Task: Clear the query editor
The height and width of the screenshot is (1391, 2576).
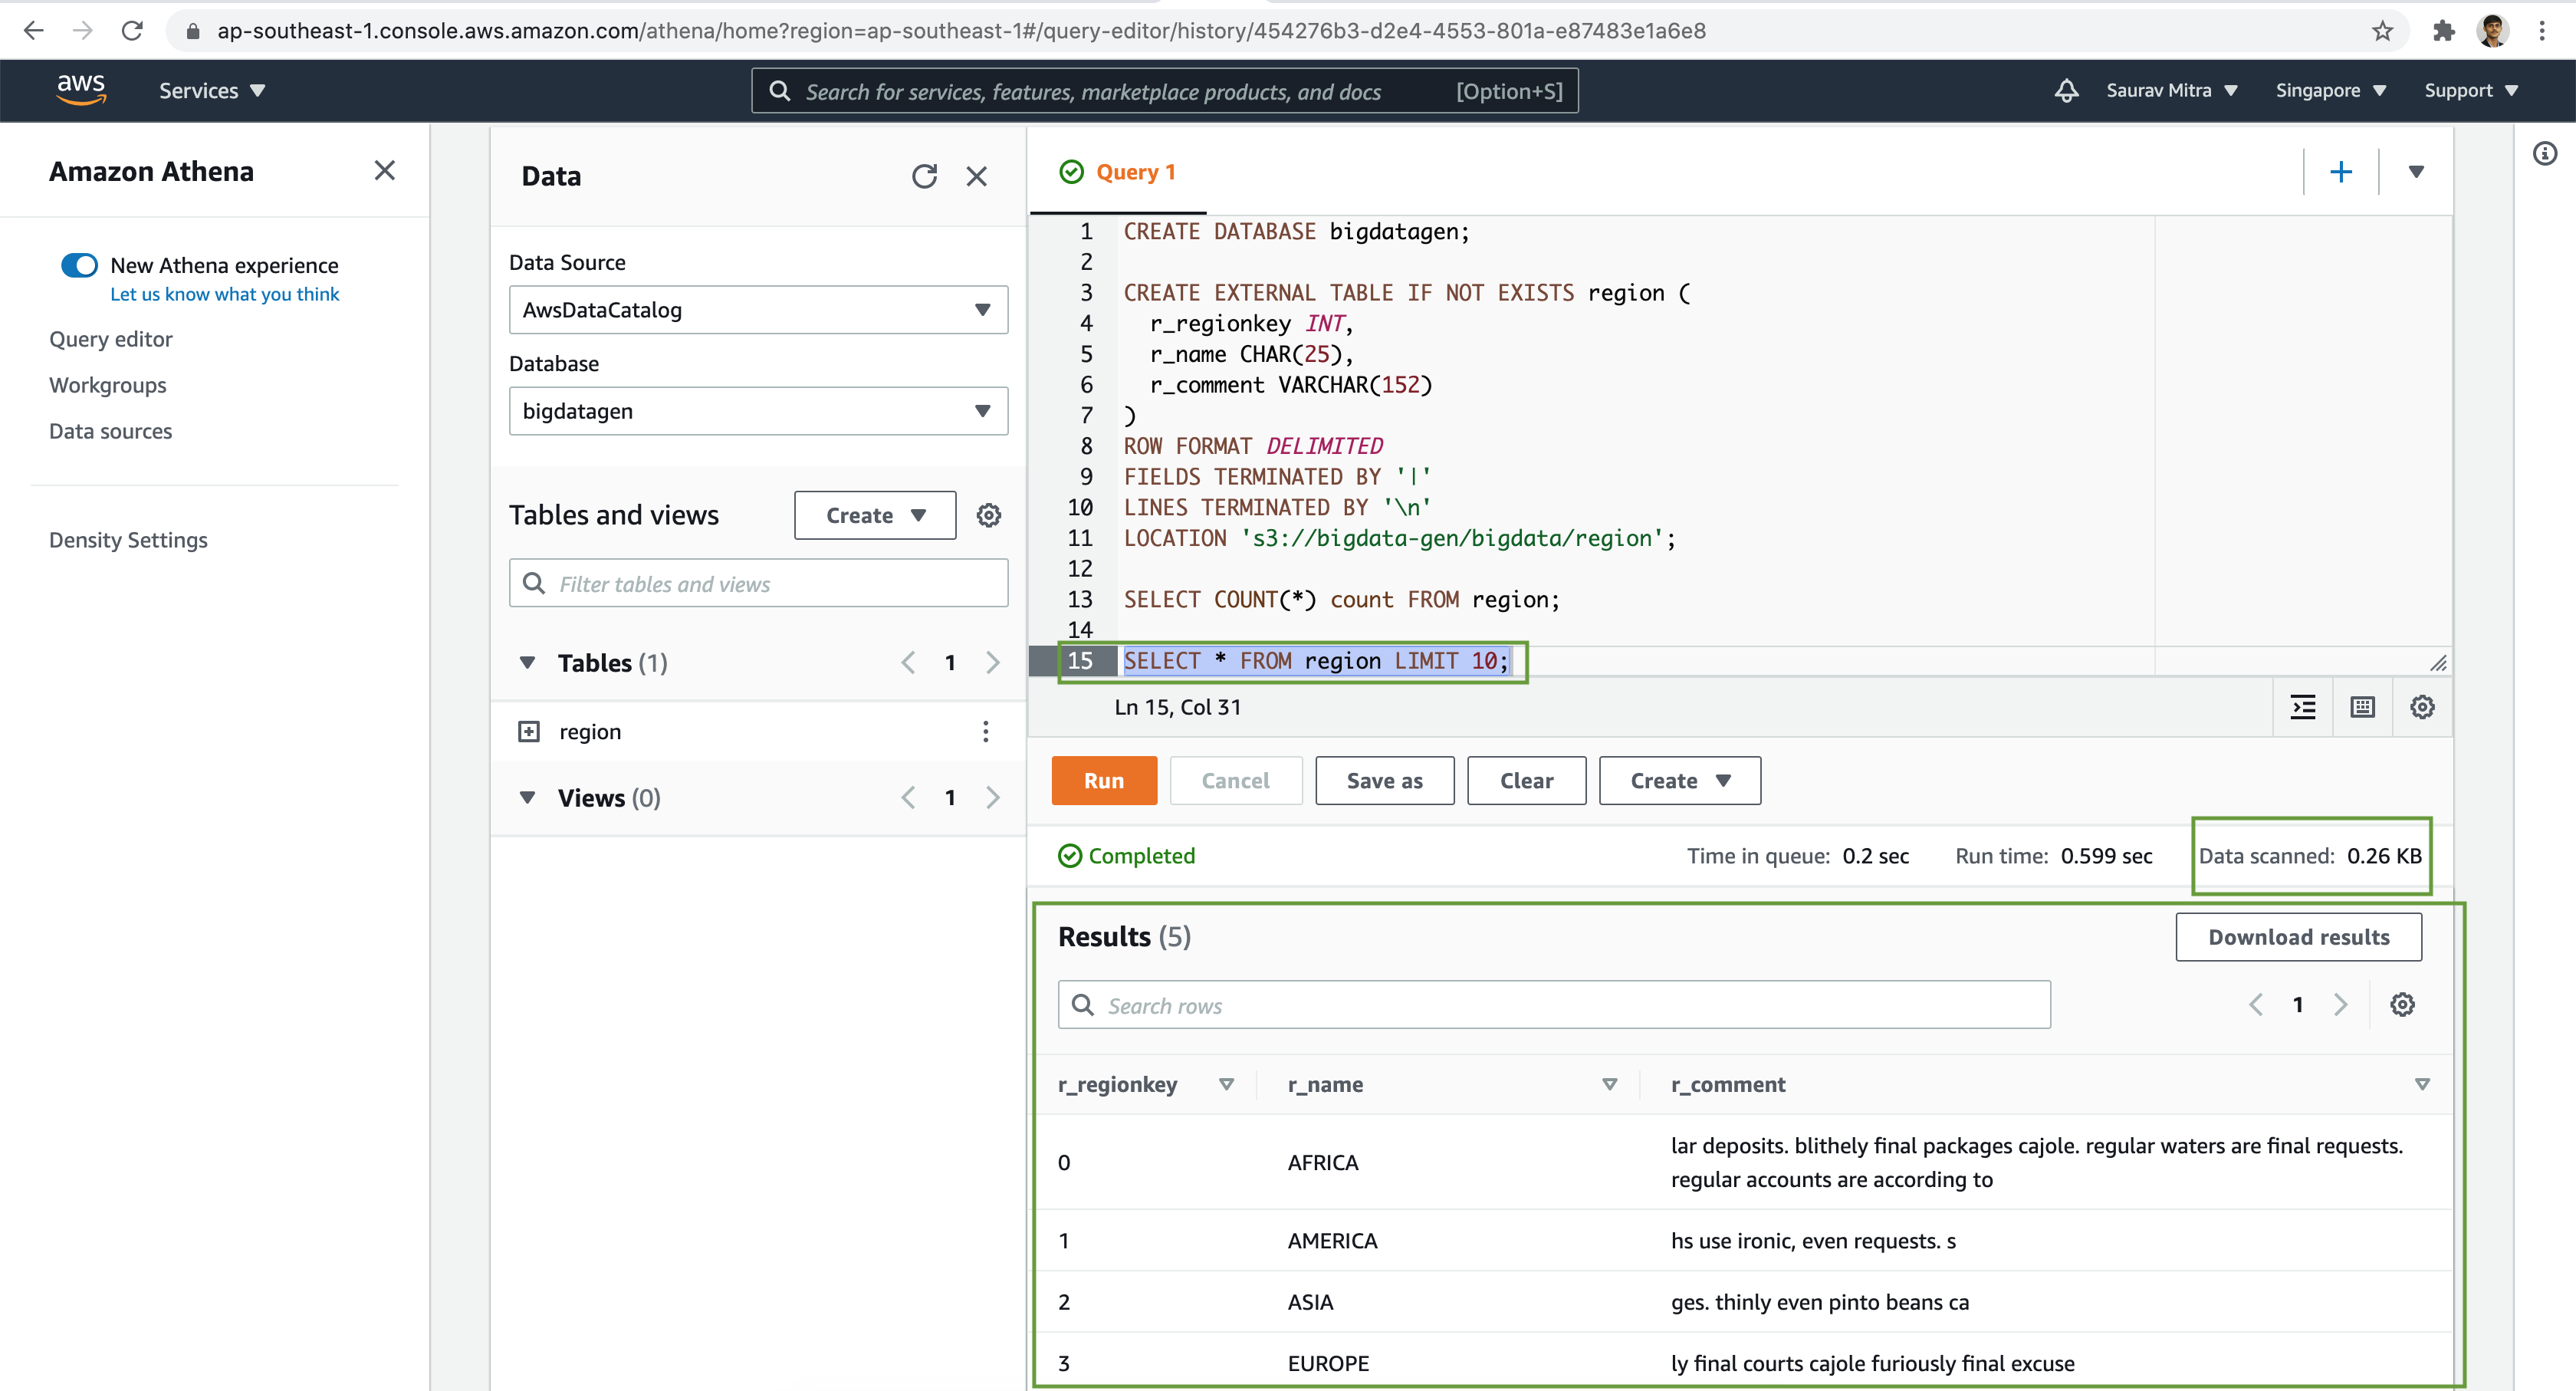Action: (x=1526, y=781)
